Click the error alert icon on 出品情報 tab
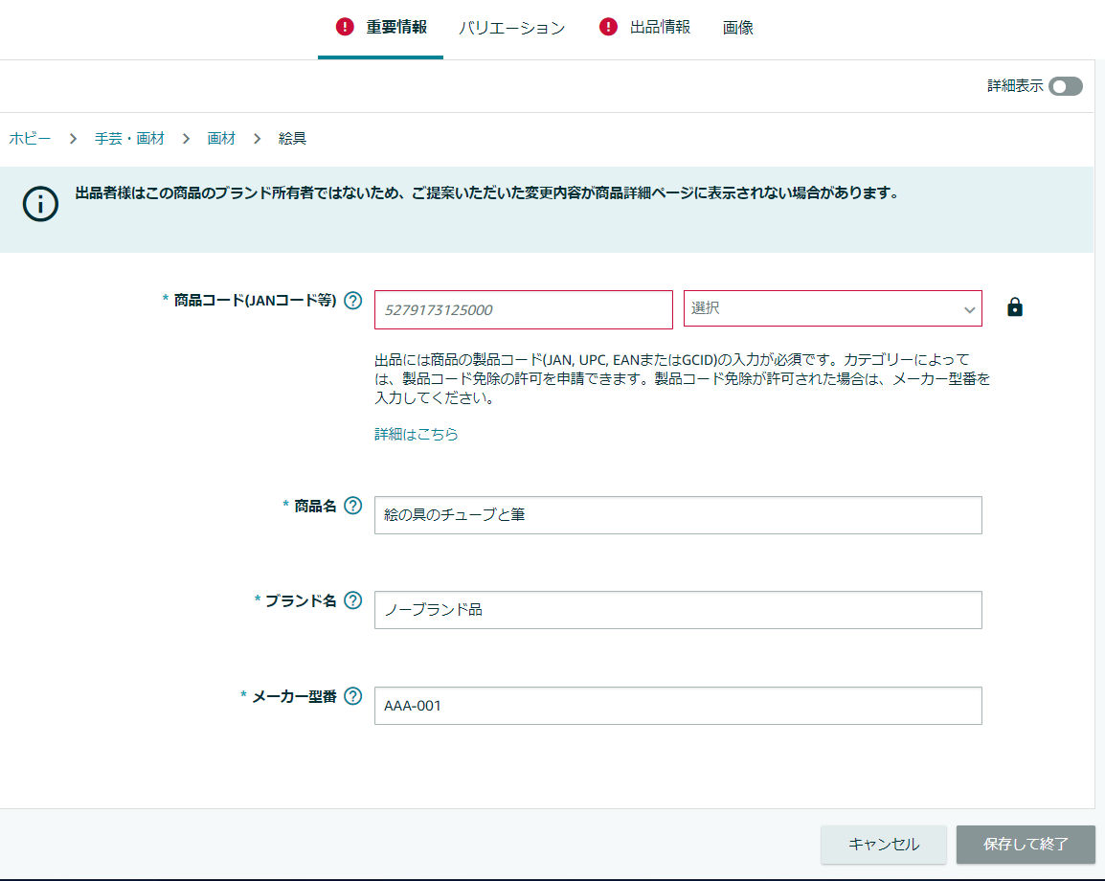This screenshot has width=1105, height=881. 608,27
